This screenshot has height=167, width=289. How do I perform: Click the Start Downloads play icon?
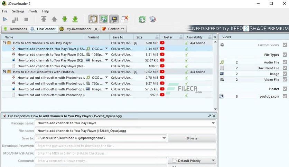click(5, 19)
